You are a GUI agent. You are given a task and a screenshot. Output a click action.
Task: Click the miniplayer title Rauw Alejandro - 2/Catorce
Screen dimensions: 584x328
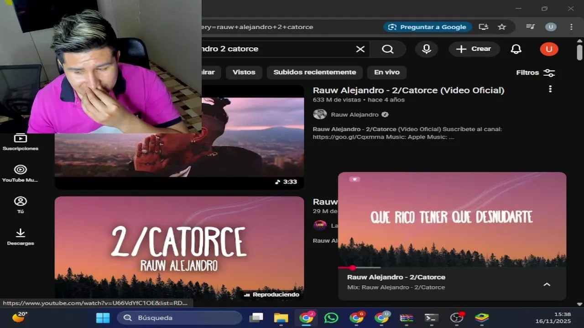click(396, 277)
